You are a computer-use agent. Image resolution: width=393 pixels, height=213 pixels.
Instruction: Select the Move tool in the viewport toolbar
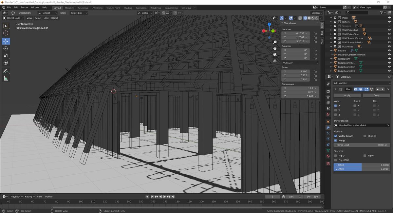tap(6, 41)
